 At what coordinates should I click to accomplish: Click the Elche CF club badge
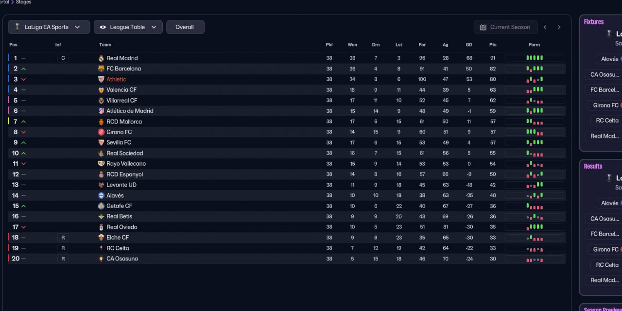[x=101, y=238]
